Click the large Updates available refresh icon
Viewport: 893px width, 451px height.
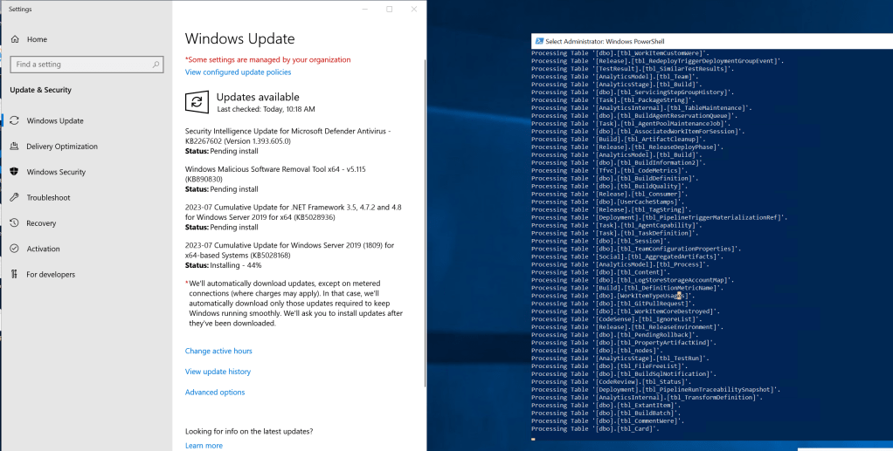coord(197,102)
